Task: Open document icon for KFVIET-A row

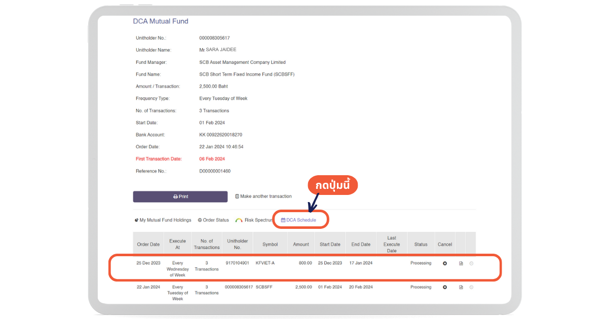Action: tap(461, 263)
